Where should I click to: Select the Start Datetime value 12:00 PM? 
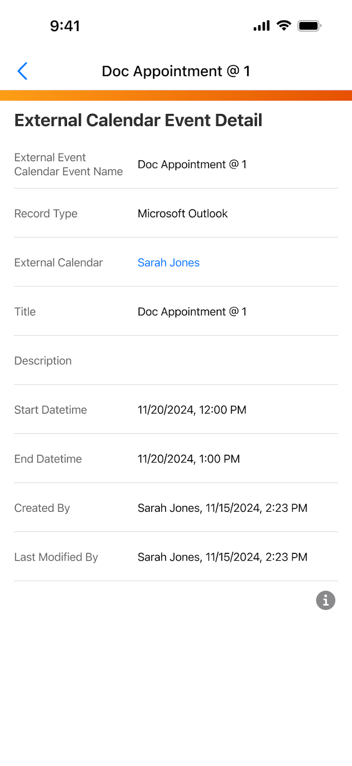192,410
